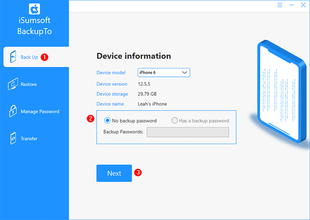Click the Device model label
Screen dimensions: 310x220
coord(111,72)
